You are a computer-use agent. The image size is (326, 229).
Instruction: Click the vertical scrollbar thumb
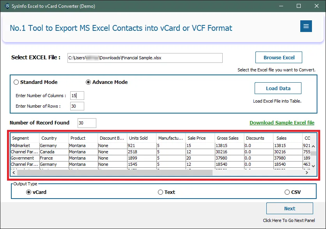pos(313,154)
